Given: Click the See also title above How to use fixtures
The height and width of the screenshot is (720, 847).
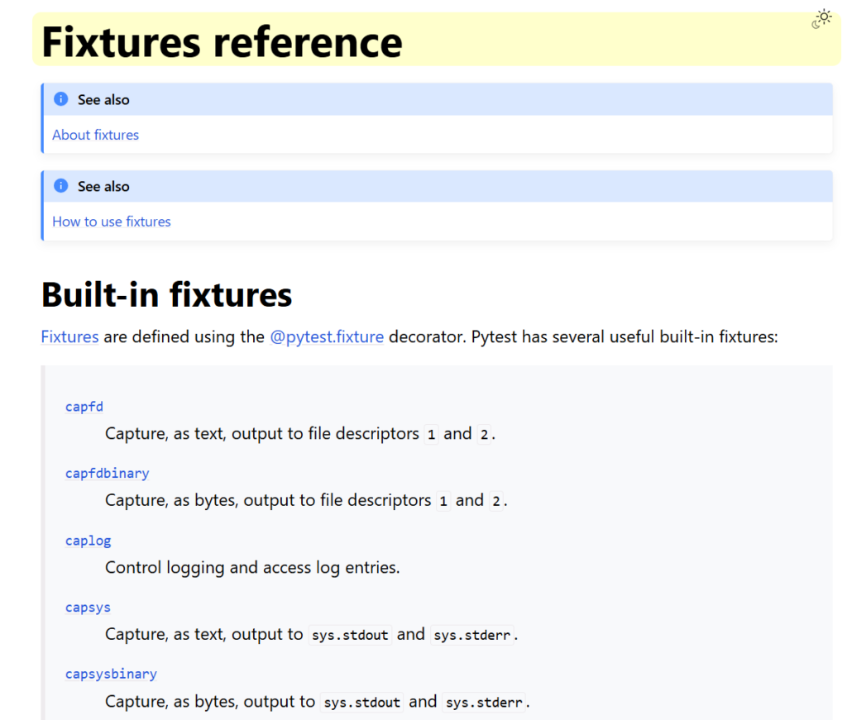Looking at the screenshot, I should pyautogui.click(x=103, y=187).
